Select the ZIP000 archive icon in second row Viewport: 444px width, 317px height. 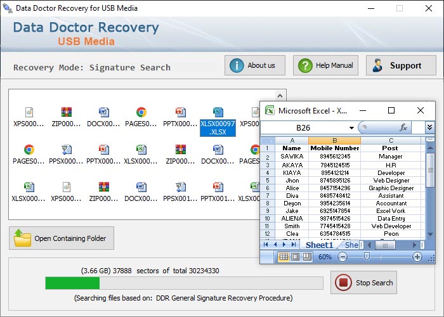click(x=180, y=150)
